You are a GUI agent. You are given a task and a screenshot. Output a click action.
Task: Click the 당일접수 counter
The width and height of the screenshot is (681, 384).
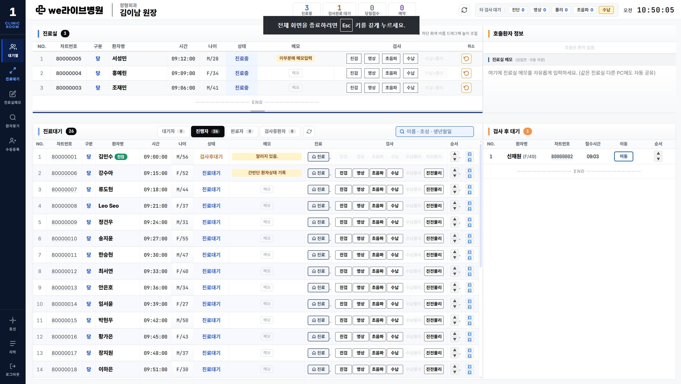click(372, 10)
